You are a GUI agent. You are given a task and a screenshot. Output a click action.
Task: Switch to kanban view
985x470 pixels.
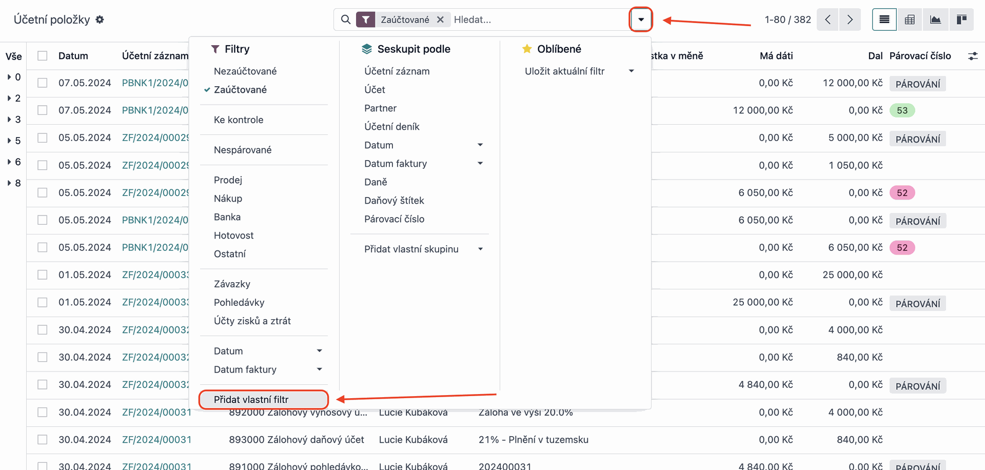point(961,19)
